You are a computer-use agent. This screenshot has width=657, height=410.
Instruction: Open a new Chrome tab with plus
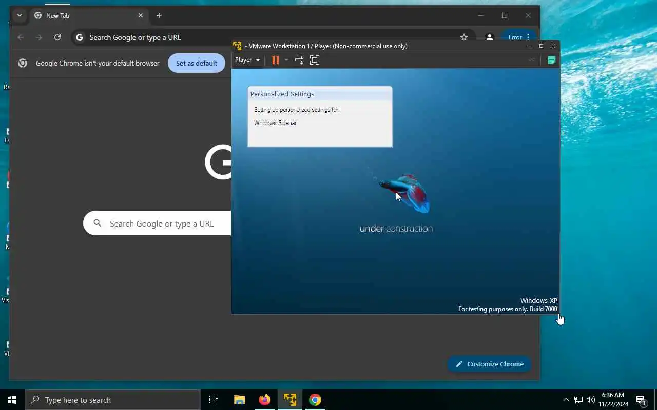159,16
